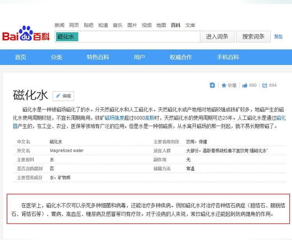Open the 文库 tab above search
The image size is (292, 240).
coord(190,25)
